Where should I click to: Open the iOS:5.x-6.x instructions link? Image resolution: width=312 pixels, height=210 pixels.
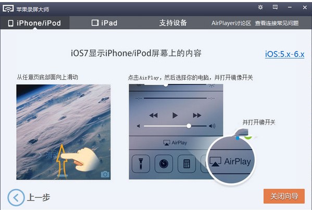pyautogui.click(x=284, y=54)
